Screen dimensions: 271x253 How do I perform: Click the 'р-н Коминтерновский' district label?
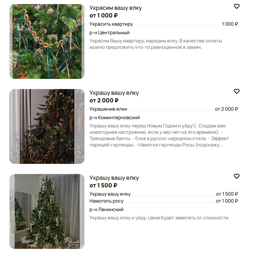[x=115, y=118]
